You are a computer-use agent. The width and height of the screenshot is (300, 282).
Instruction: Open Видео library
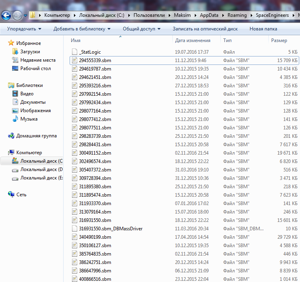point(27,94)
